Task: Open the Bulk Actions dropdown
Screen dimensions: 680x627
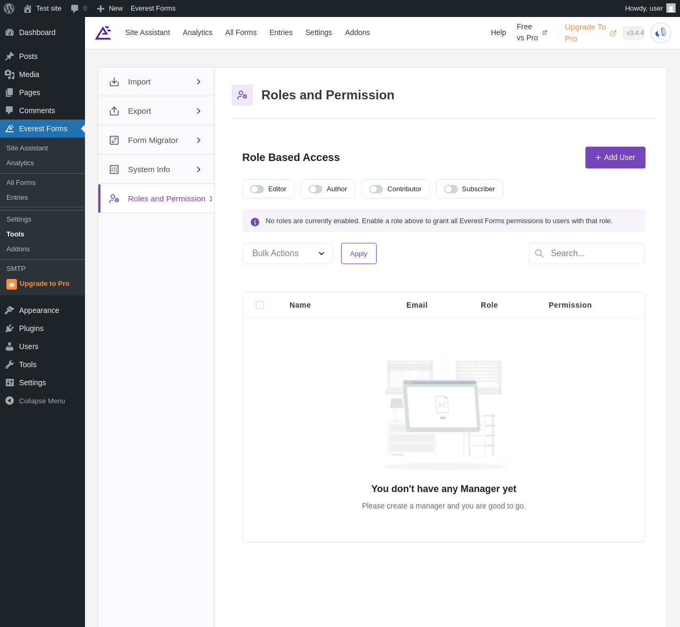Action: click(x=287, y=253)
